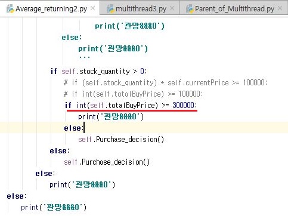The height and width of the screenshot is (216, 288).
Task: Click the Python file icon on Average_returning2.py tab
Action: (10, 9)
